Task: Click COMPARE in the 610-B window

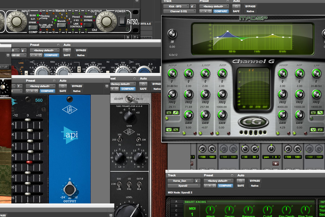Action: coord(128,89)
